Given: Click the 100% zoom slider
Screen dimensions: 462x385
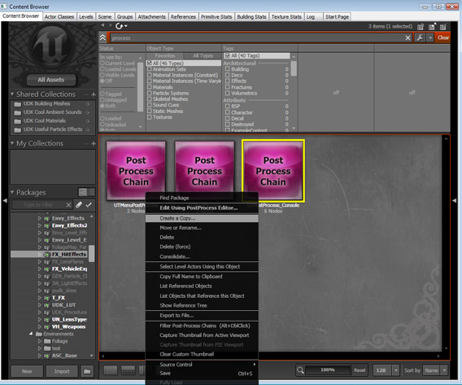Looking at the screenshot, I should (328, 370).
